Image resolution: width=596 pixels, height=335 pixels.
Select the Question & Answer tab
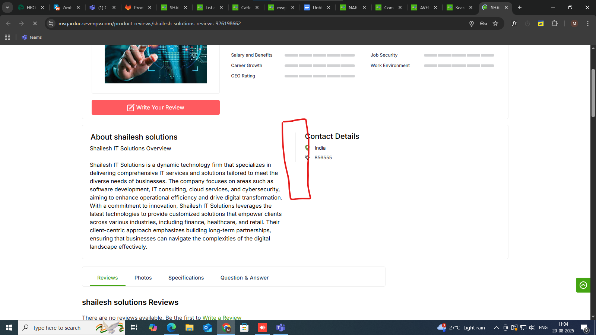[244, 278]
